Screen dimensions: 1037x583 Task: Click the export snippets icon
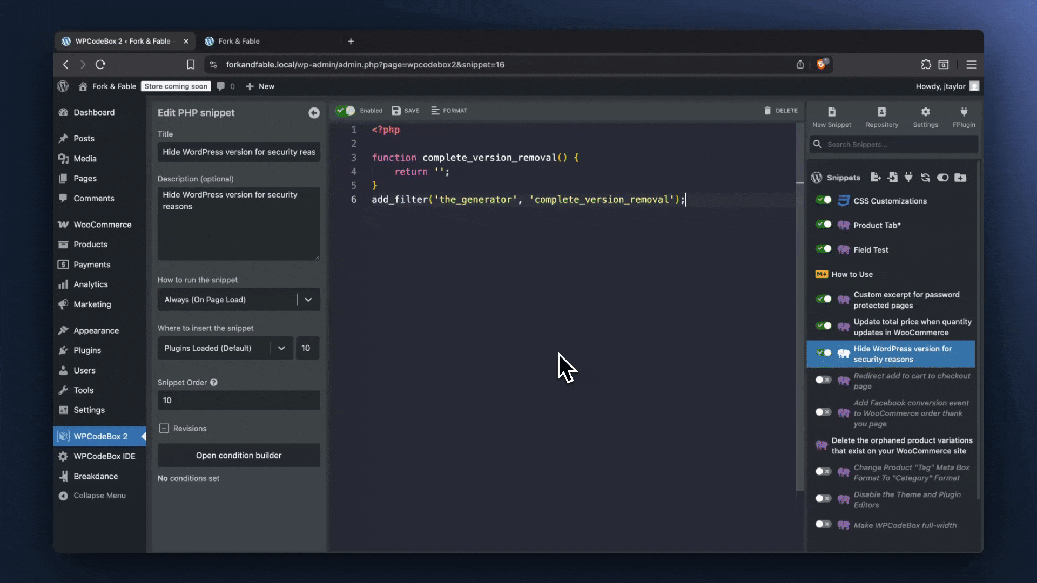(x=876, y=177)
